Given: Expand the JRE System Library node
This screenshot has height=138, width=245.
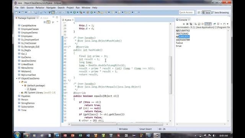Looking at the screenshot, I should point(20,93).
